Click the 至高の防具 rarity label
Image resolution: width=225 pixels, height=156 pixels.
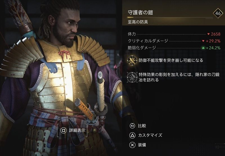pos(138,22)
